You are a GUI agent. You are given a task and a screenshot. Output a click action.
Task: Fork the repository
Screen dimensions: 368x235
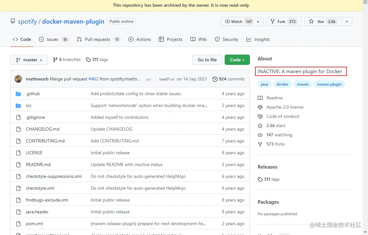pos(284,21)
